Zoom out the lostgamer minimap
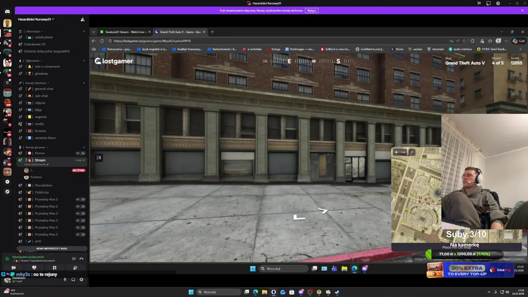The width and height of the screenshot is (528, 297). coord(403,152)
